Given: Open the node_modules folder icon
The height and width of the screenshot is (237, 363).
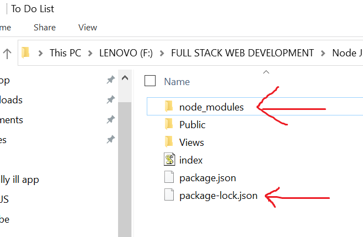Looking at the screenshot, I should pos(169,107).
